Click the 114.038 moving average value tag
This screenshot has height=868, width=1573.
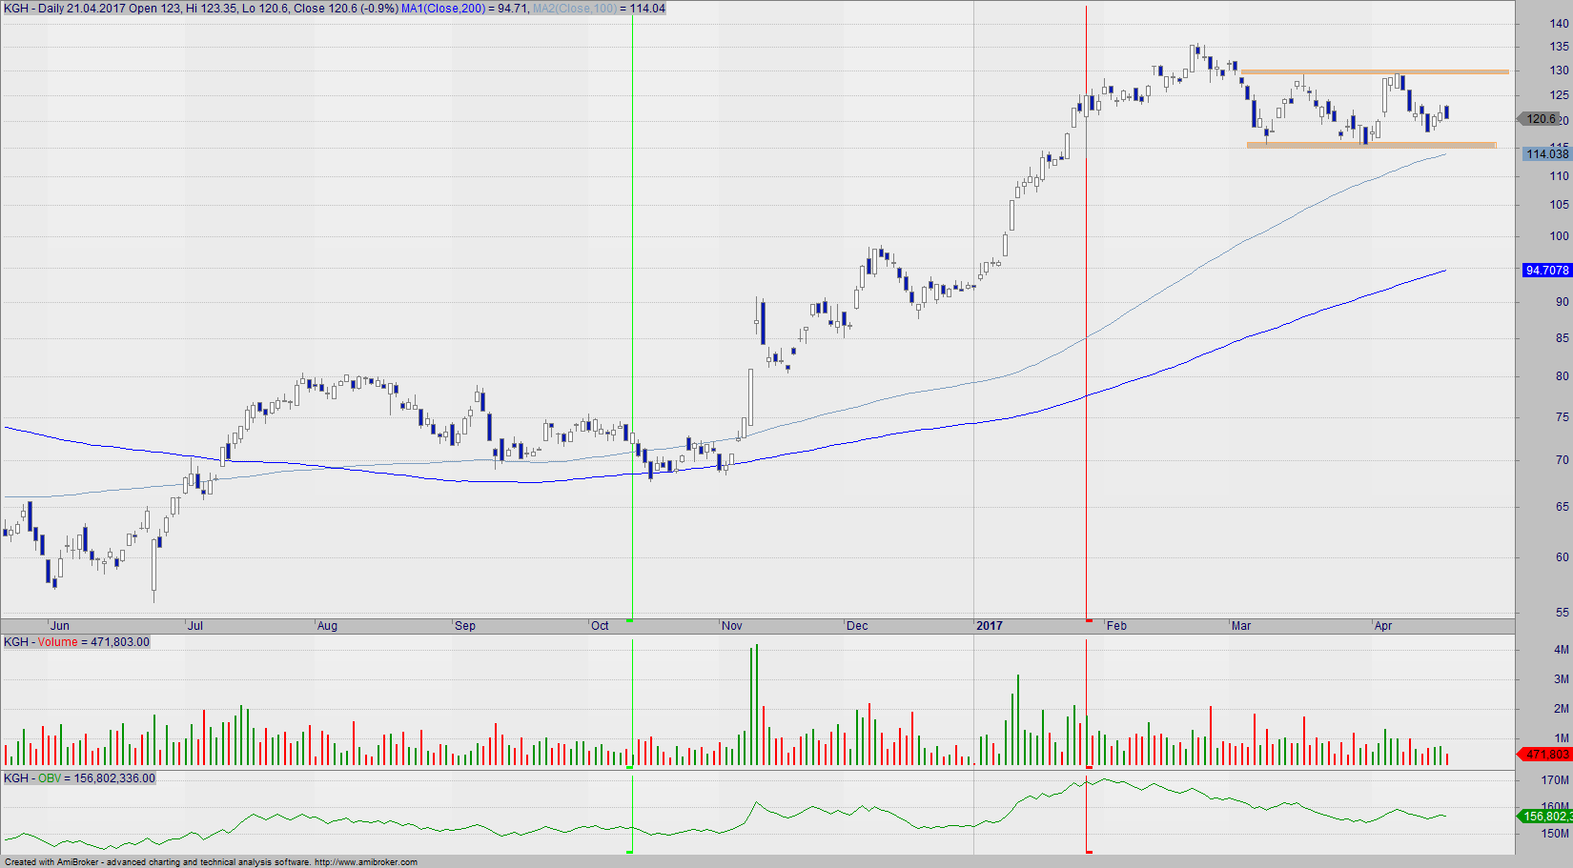coord(1545,153)
